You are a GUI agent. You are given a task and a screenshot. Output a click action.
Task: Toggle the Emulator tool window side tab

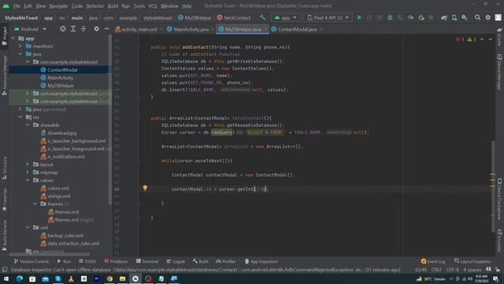click(x=499, y=240)
